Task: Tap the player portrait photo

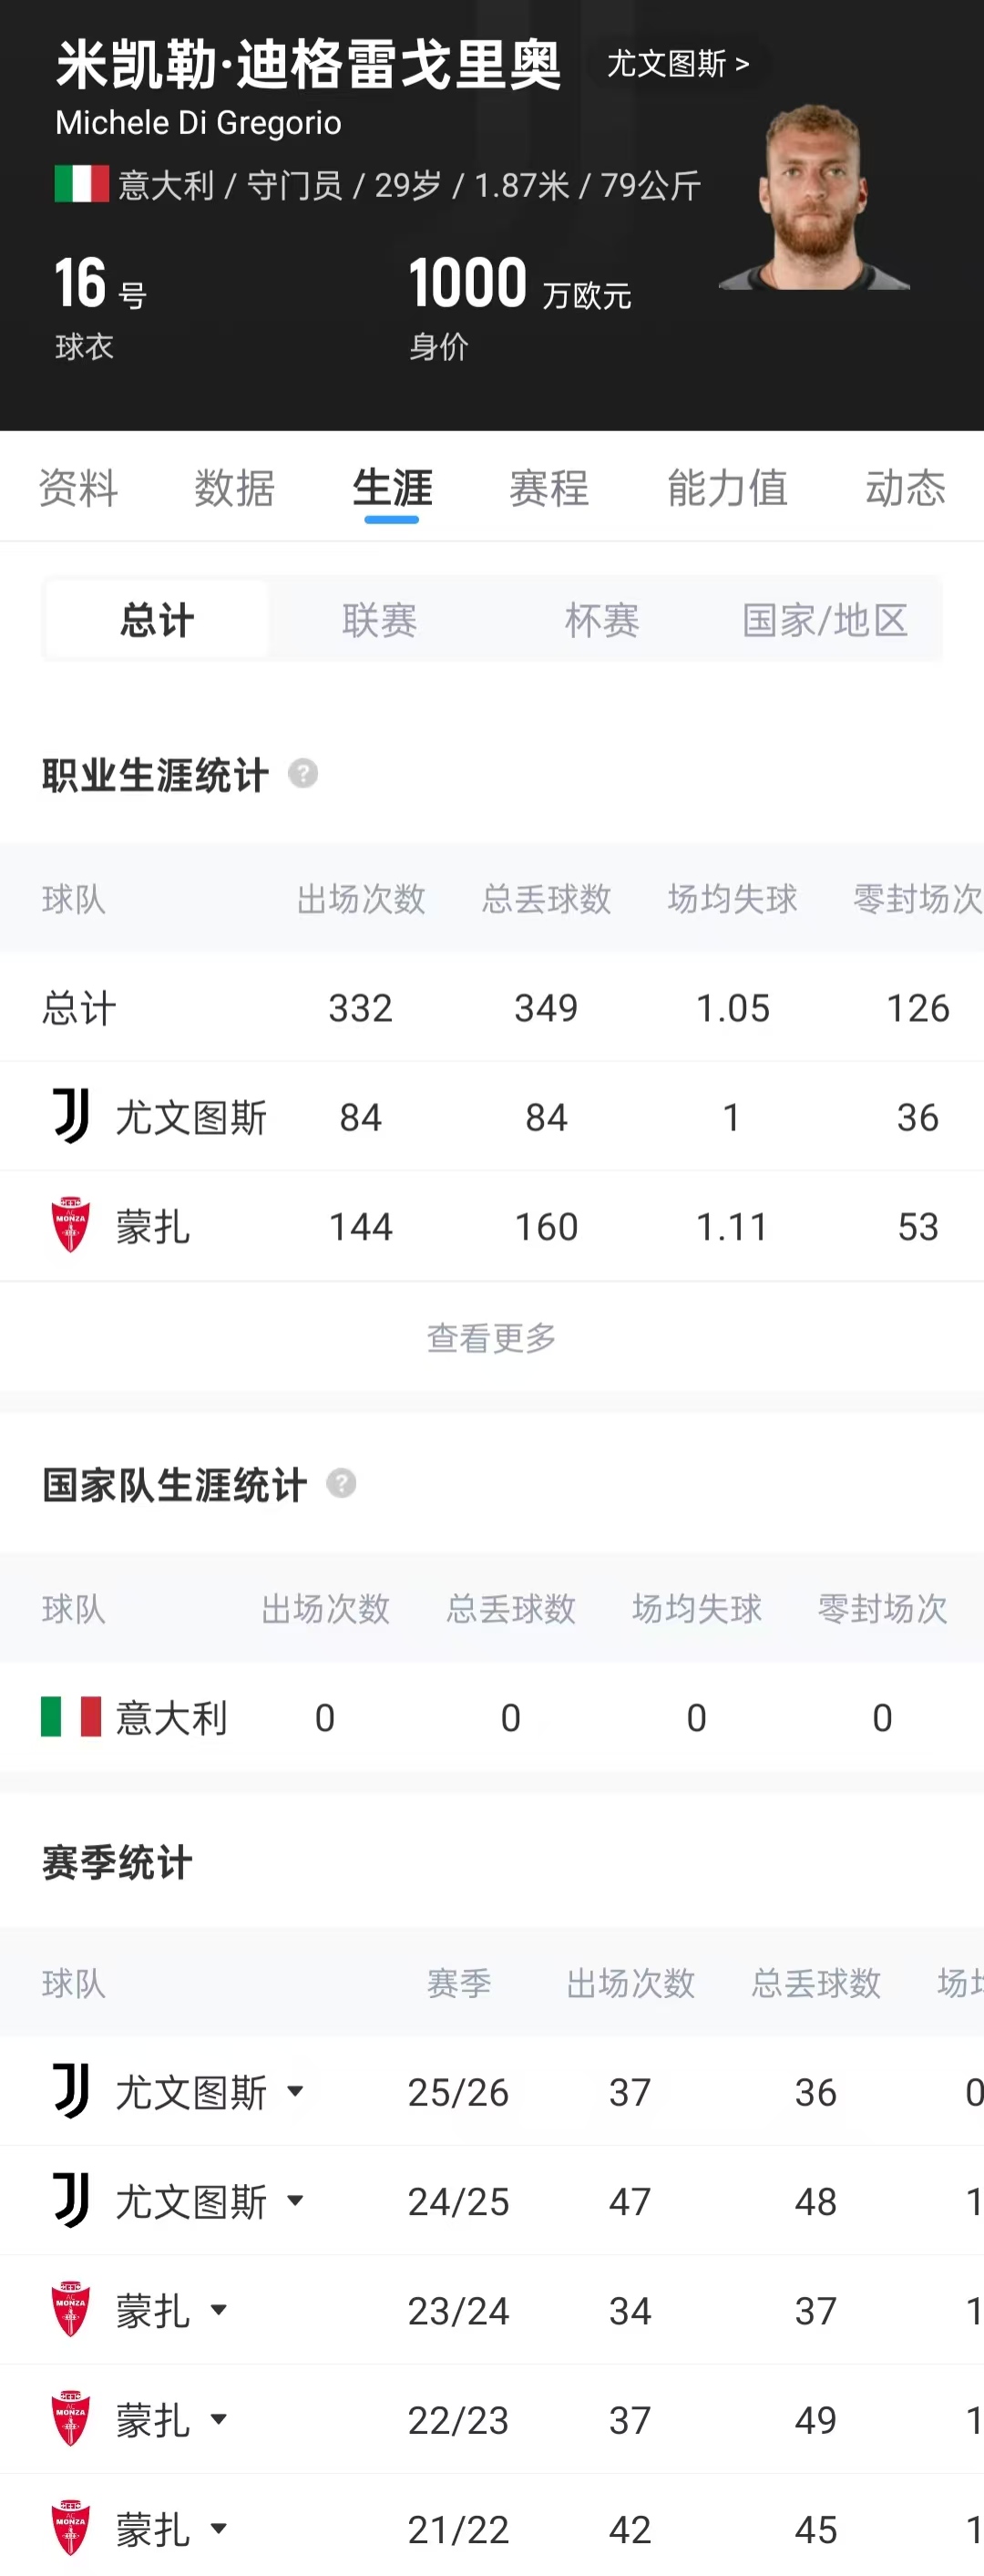Action: (815, 198)
